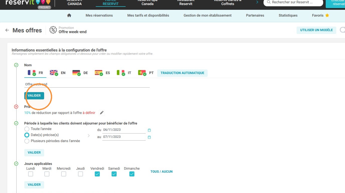
Task: Uncheck the Dimanche checkbox
Action: coord(132,174)
